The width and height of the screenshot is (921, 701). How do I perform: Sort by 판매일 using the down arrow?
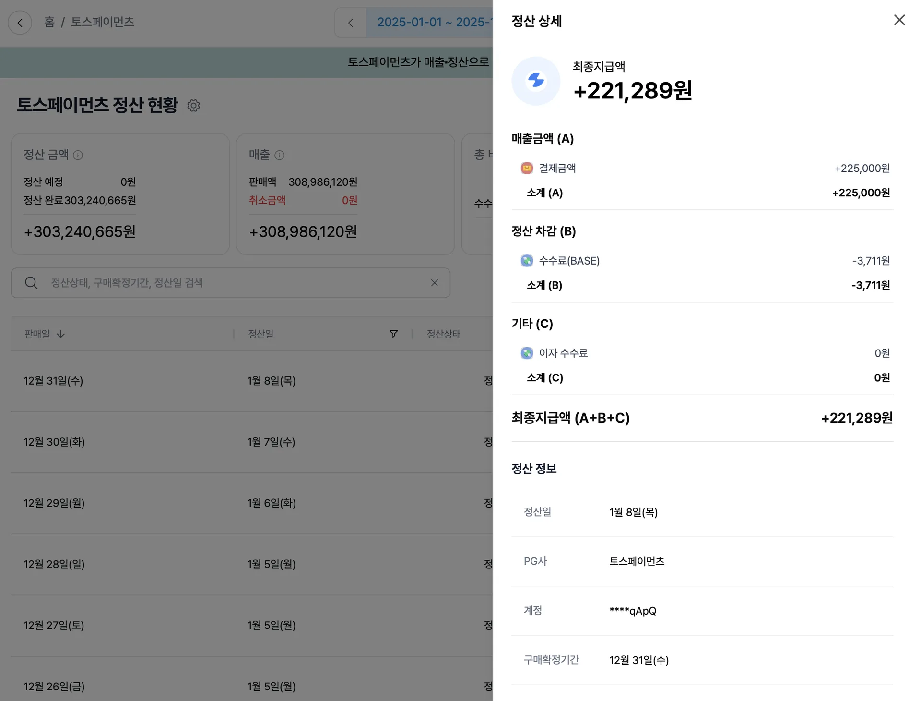point(60,334)
